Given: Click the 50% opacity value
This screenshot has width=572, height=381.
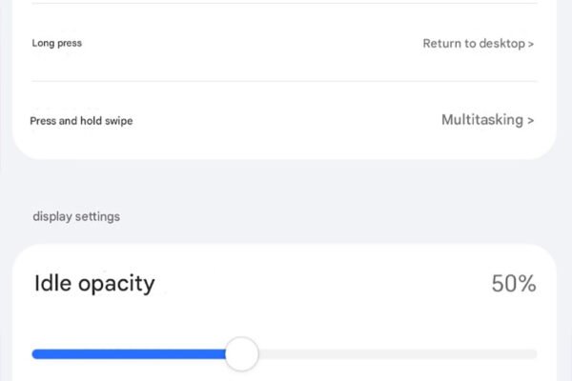Looking at the screenshot, I should (514, 284).
